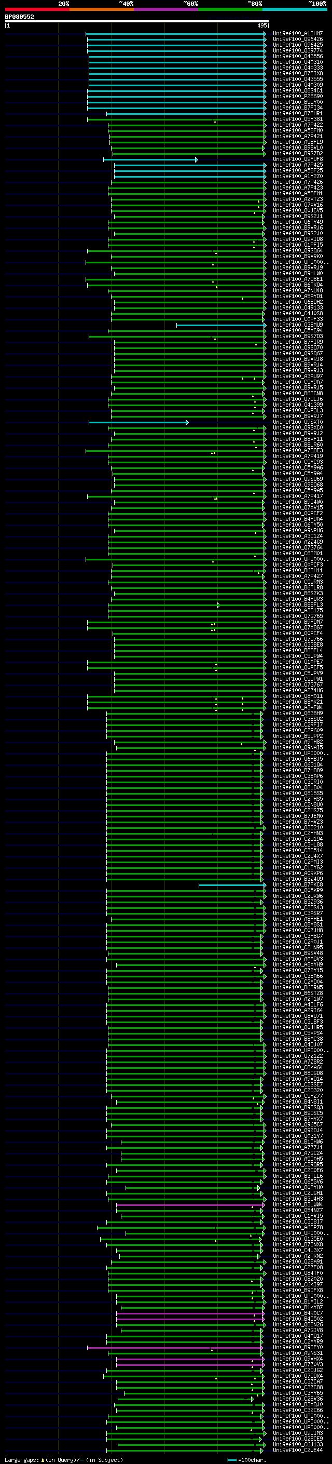
Task: Select hit label UniRef100_A8FHE1
Action: click(297, 919)
